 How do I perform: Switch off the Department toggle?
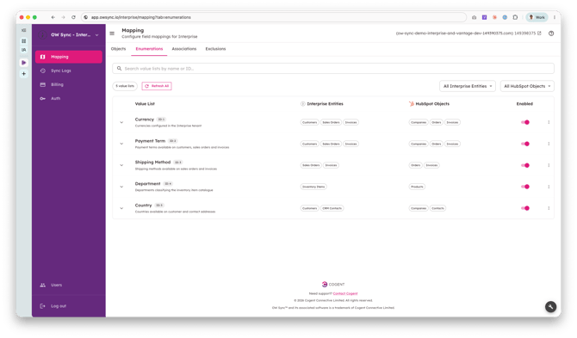(525, 187)
